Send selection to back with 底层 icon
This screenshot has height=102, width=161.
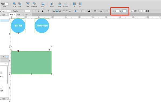(x=20, y=5)
